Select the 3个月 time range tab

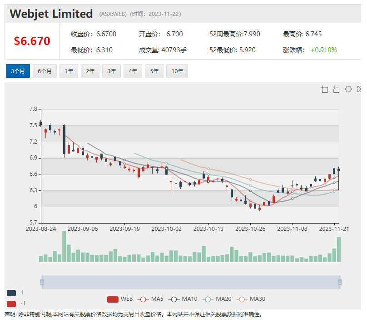tap(18, 71)
